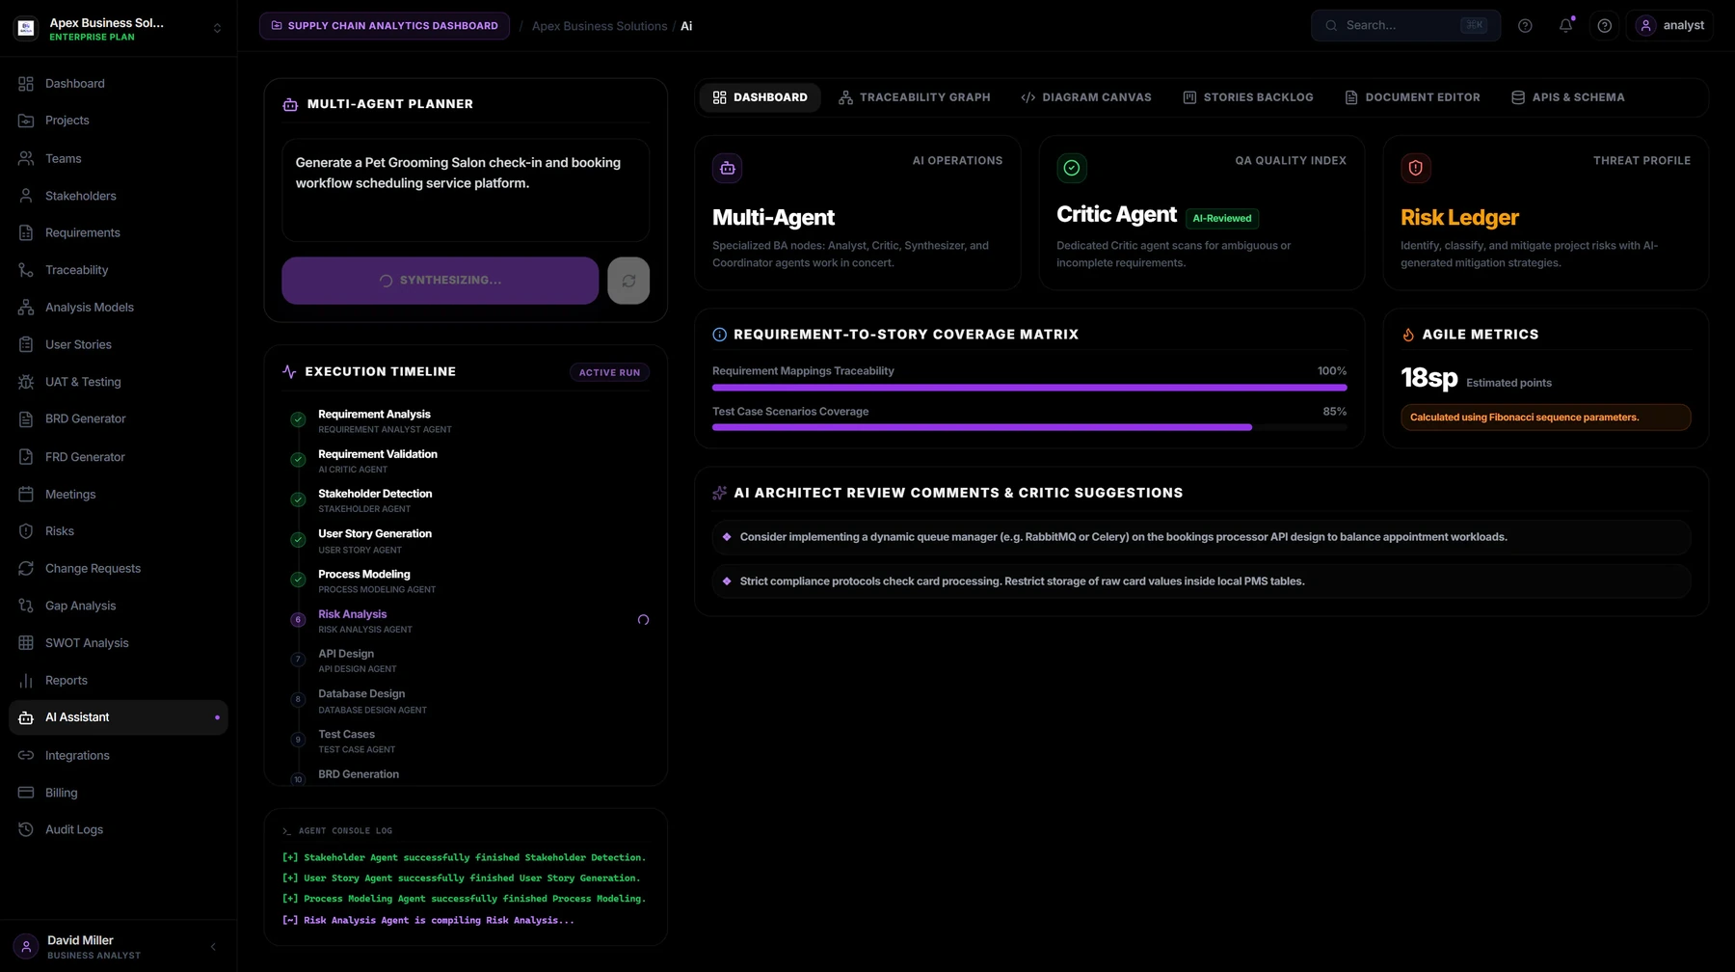Open FRD Generator file icon
Viewport: 1735px width, 972px height.
[26, 457]
